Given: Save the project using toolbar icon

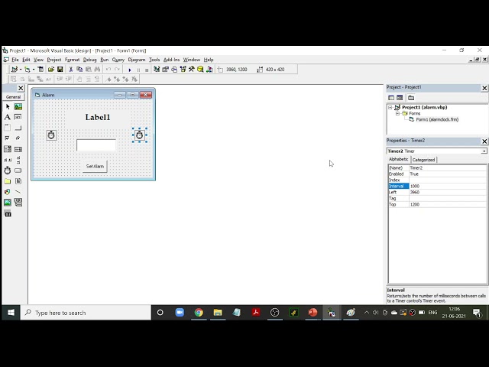Looking at the screenshot, I should coord(60,70).
